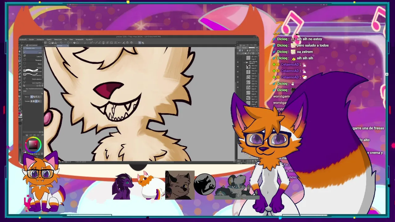Open CLIP STUDIO launcher icon in command bar
The image size is (395, 222).
(x=45, y=43)
